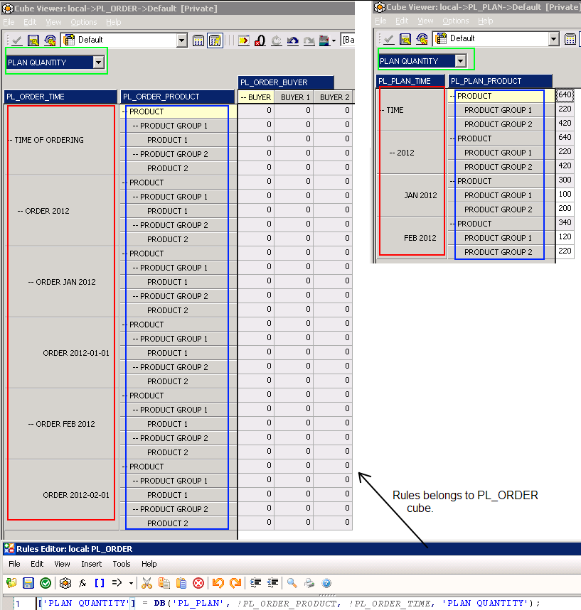Viewport: 581px width, 610px height.
Task: Click Recalculate checkmark in PL_PLAN cube viewer
Action: click(389, 38)
